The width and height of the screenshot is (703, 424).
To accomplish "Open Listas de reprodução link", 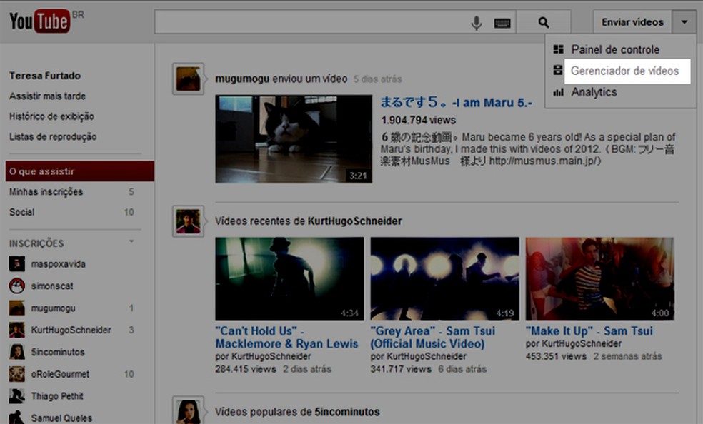I will [x=53, y=136].
